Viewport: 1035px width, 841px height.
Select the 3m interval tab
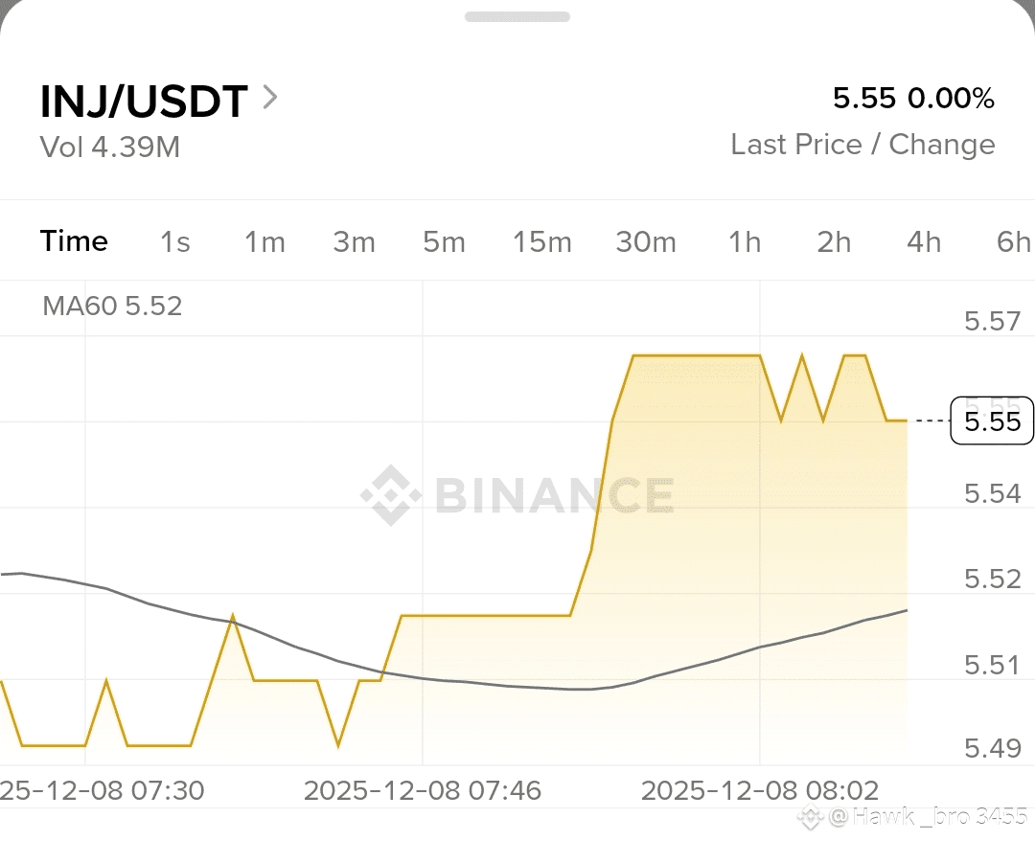click(355, 242)
